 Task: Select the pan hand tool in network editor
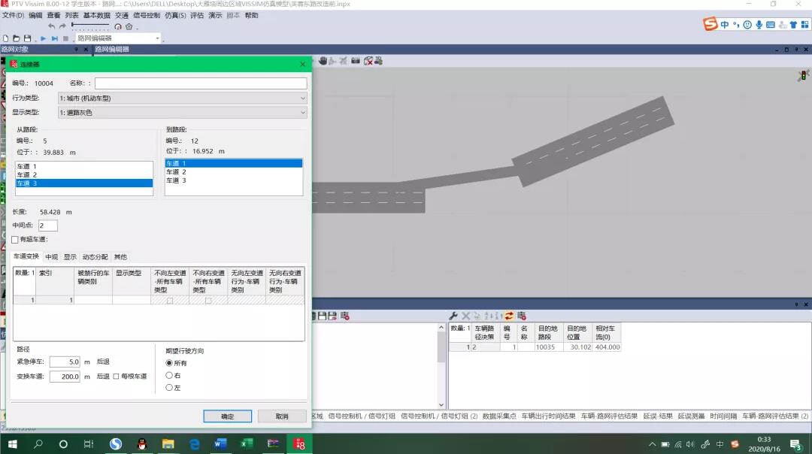323,61
